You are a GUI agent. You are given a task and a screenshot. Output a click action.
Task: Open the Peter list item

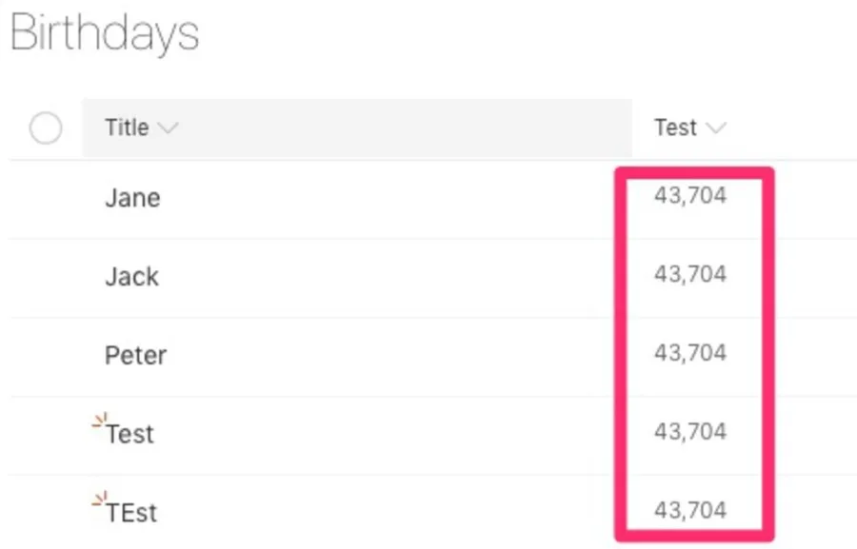tap(135, 356)
